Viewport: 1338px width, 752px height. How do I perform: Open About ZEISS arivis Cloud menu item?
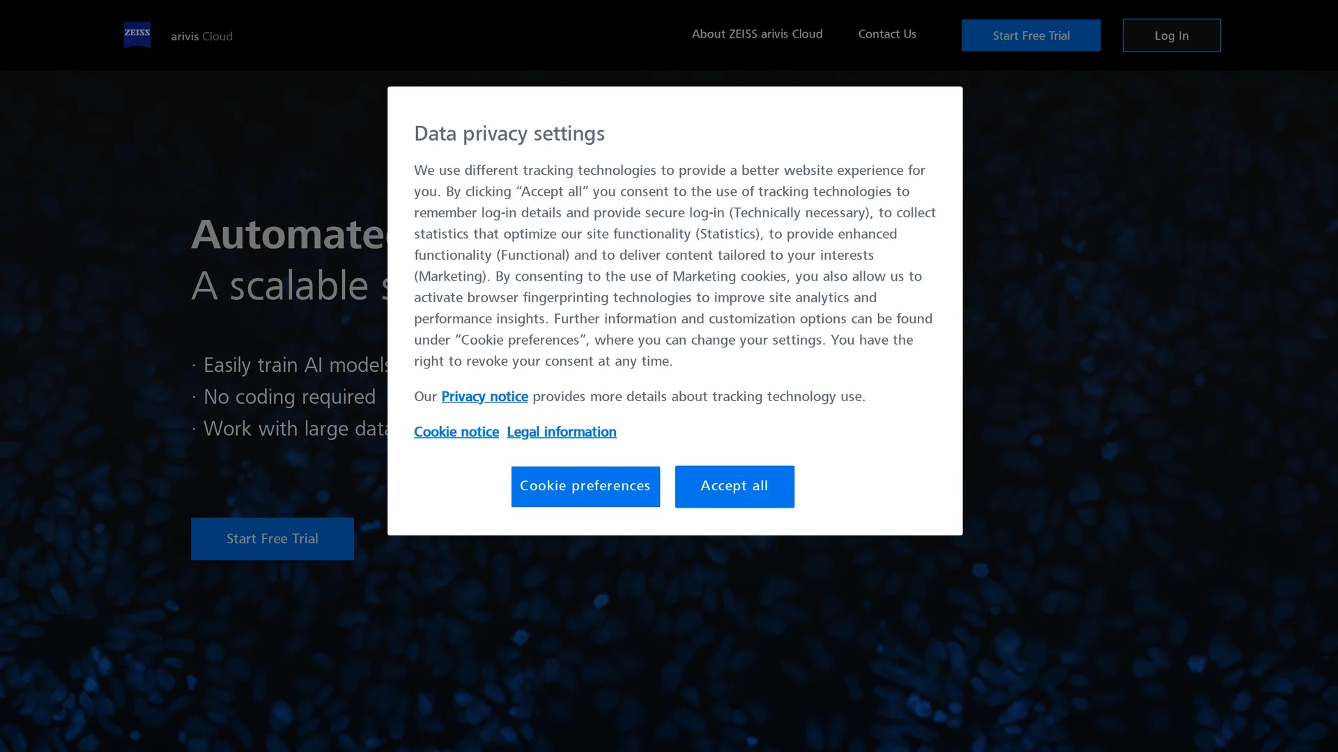pyautogui.click(x=757, y=34)
